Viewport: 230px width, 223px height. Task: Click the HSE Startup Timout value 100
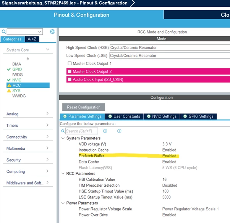(x=165, y=191)
